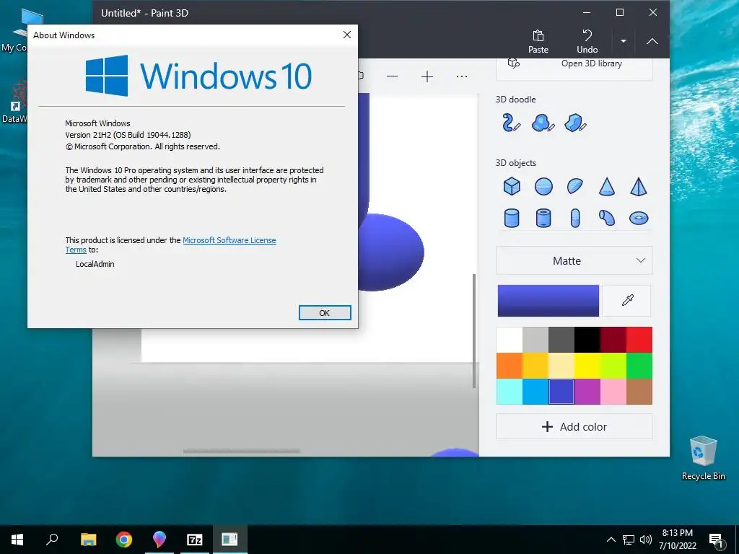The height and width of the screenshot is (554, 739).
Task: Pick the pink color swatch
Action: tap(613, 392)
